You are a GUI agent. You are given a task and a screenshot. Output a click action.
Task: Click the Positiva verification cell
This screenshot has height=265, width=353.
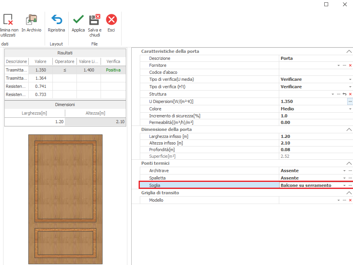pyautogui.click(x=113, y=70)
